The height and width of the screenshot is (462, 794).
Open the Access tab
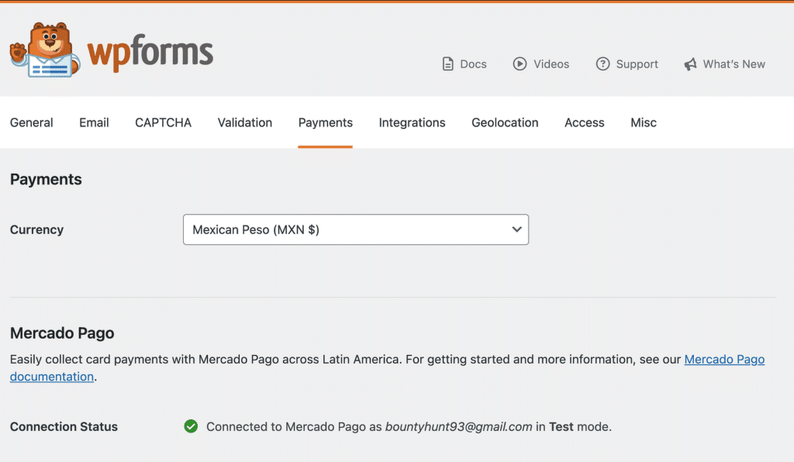coord(585,122)
